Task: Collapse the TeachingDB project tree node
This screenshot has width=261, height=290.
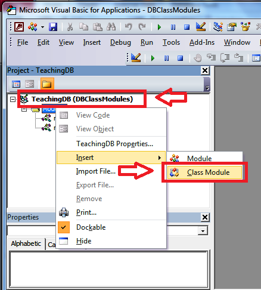Action: pyautogui.click(x=13, y=99)
